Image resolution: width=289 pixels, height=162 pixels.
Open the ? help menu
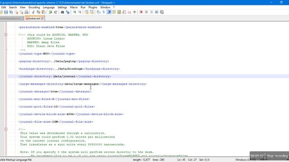(x=114, y=7)
